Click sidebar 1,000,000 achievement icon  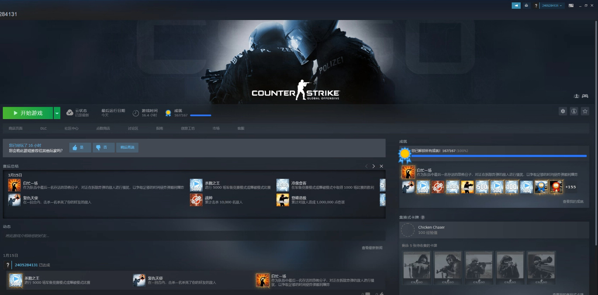click(x=467, y=187)
